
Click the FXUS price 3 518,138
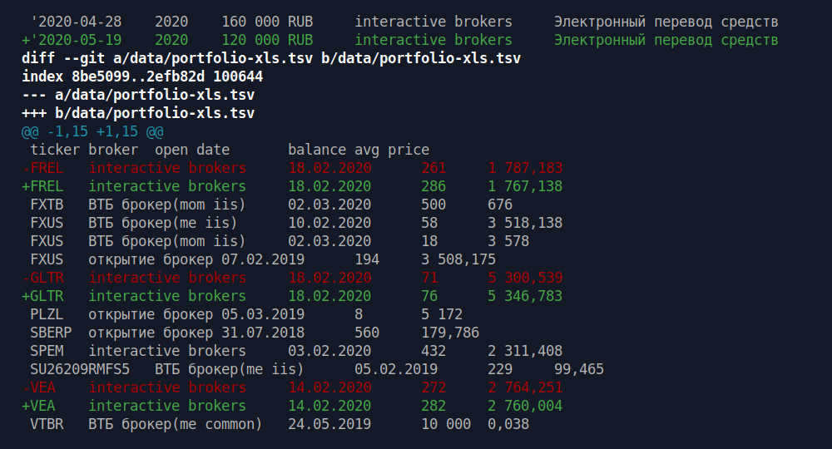525,223
